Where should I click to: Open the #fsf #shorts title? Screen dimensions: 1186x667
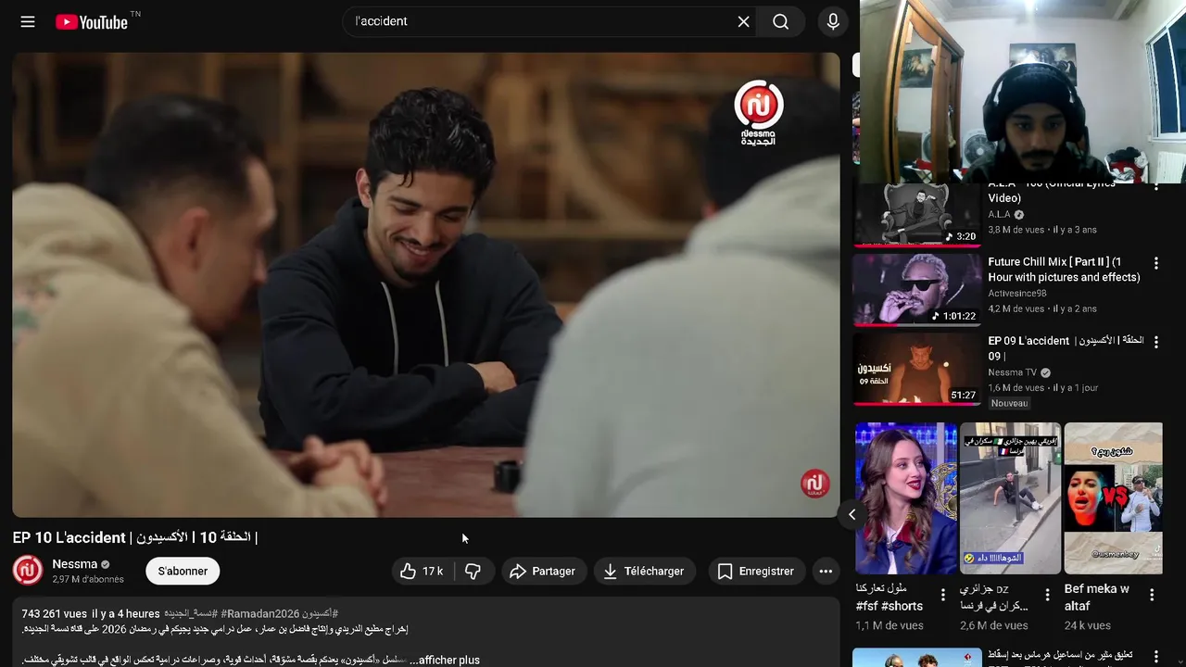(889, 597)
